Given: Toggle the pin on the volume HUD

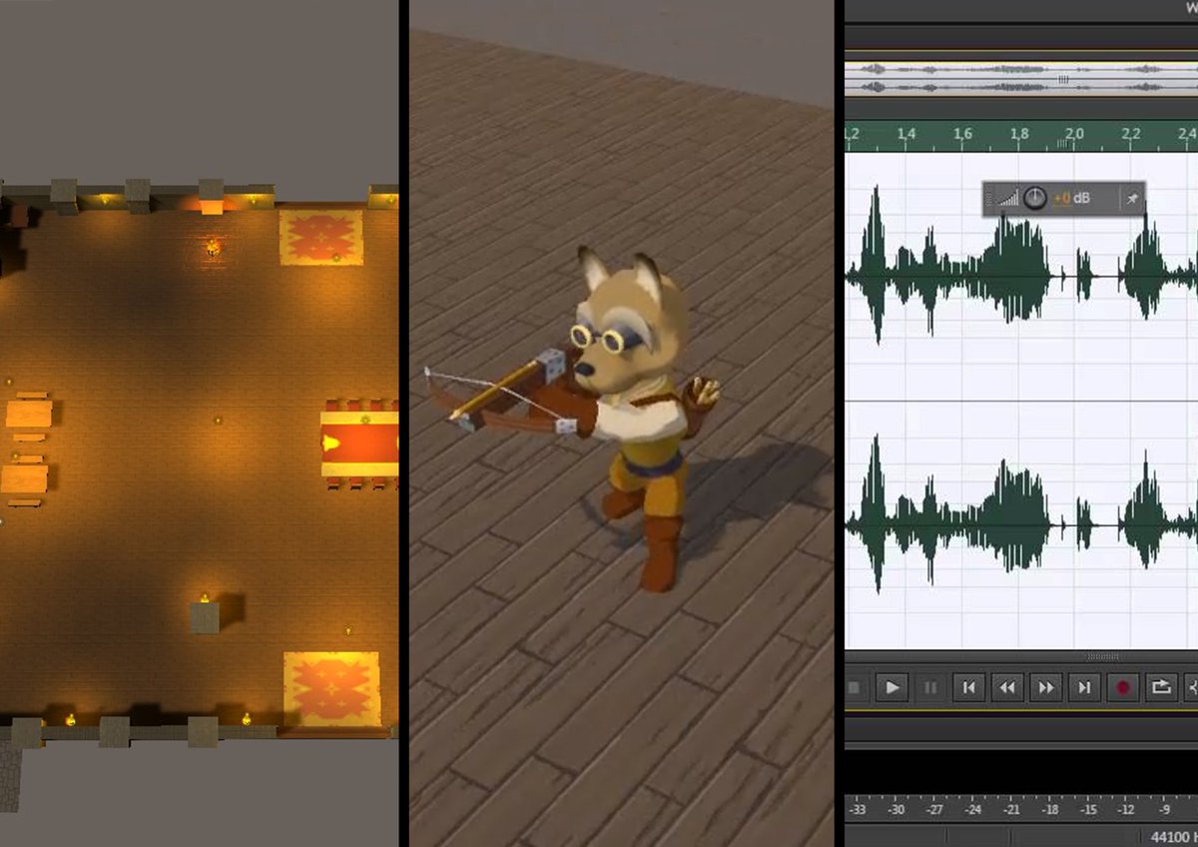Looking at the screenshot, I should (1131, 196).
